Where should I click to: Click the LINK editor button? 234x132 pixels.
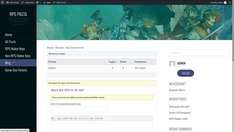59,118
